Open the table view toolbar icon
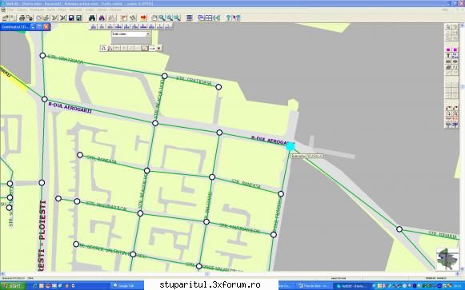This screenshot has width=465, height=290. point(190,18)
